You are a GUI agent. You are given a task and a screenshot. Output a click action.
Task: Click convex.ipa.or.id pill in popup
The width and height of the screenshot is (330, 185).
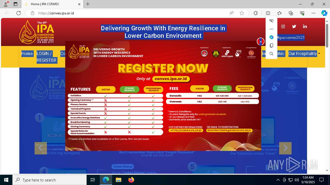tap(171, 79)
